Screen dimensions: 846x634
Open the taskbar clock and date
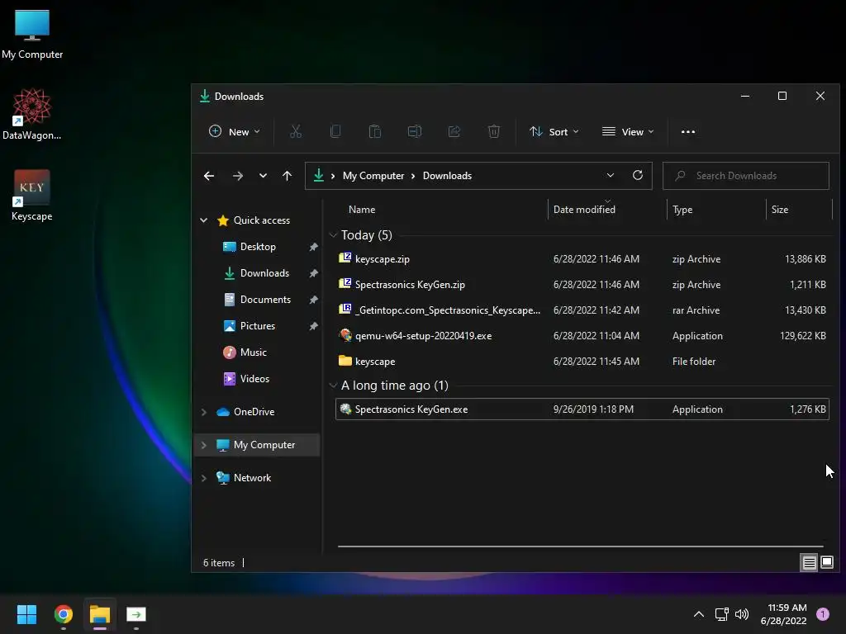(x=784, y=614)
